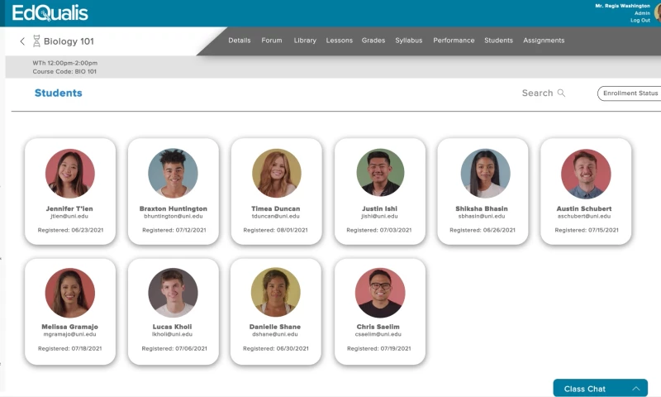Switch to the Library tab

point(305,41)
